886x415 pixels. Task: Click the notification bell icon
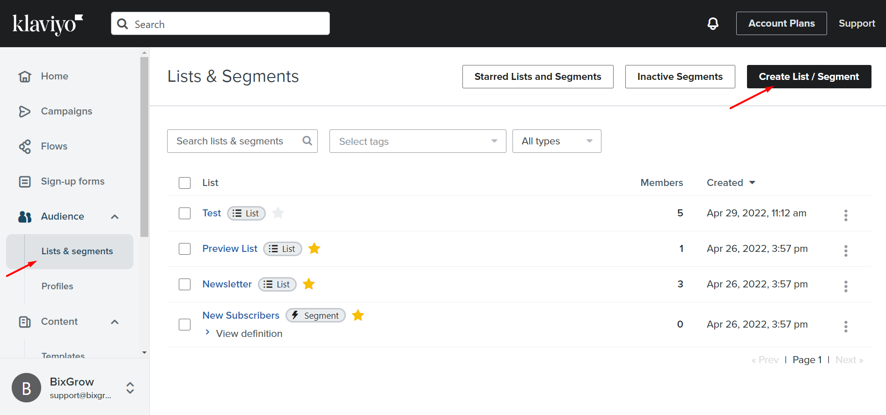point(712,23)
